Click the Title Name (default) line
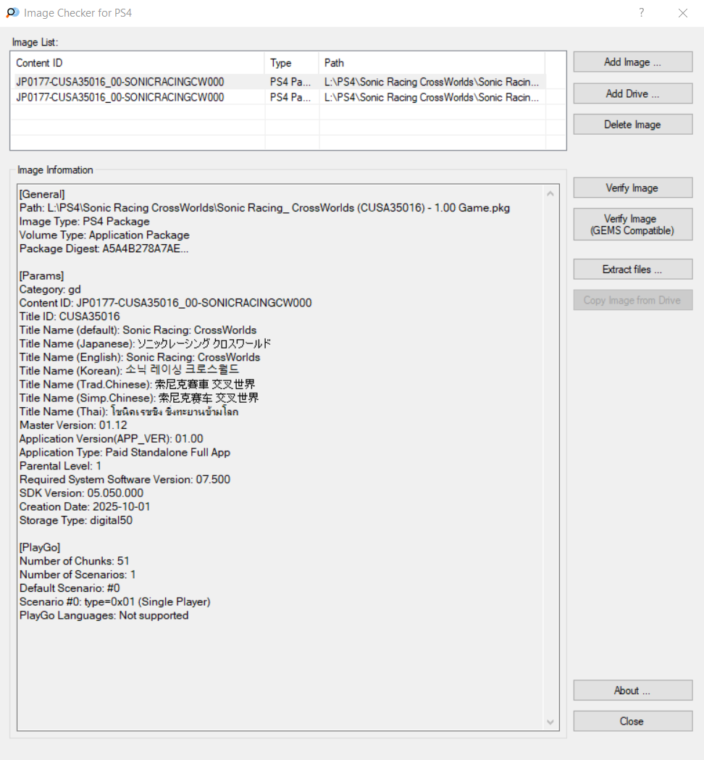Screen dimensions: 704x760 138,330
